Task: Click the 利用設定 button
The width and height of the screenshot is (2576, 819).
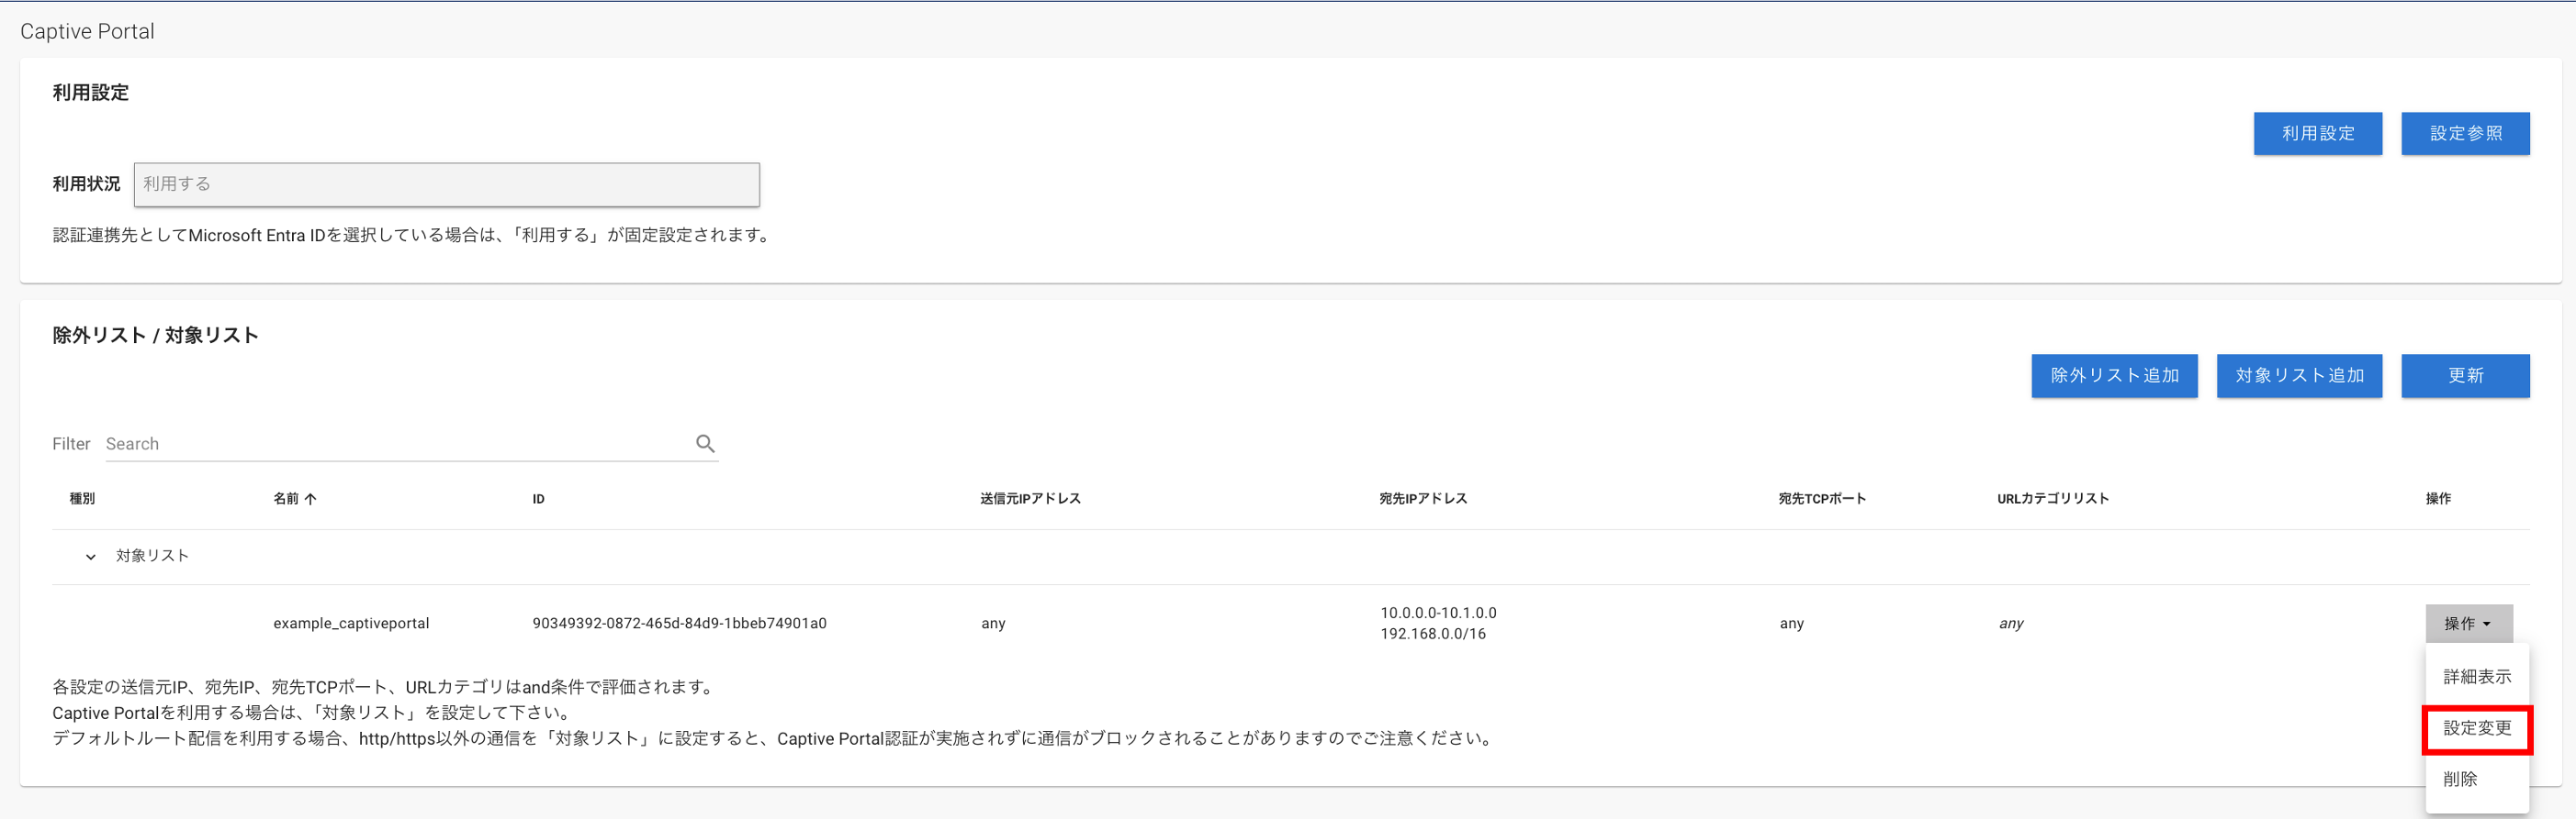Action: 2317,134
